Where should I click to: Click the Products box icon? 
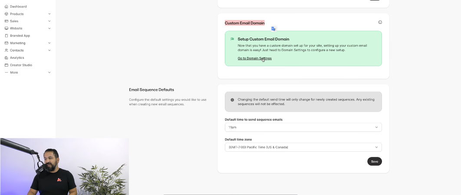6,14
